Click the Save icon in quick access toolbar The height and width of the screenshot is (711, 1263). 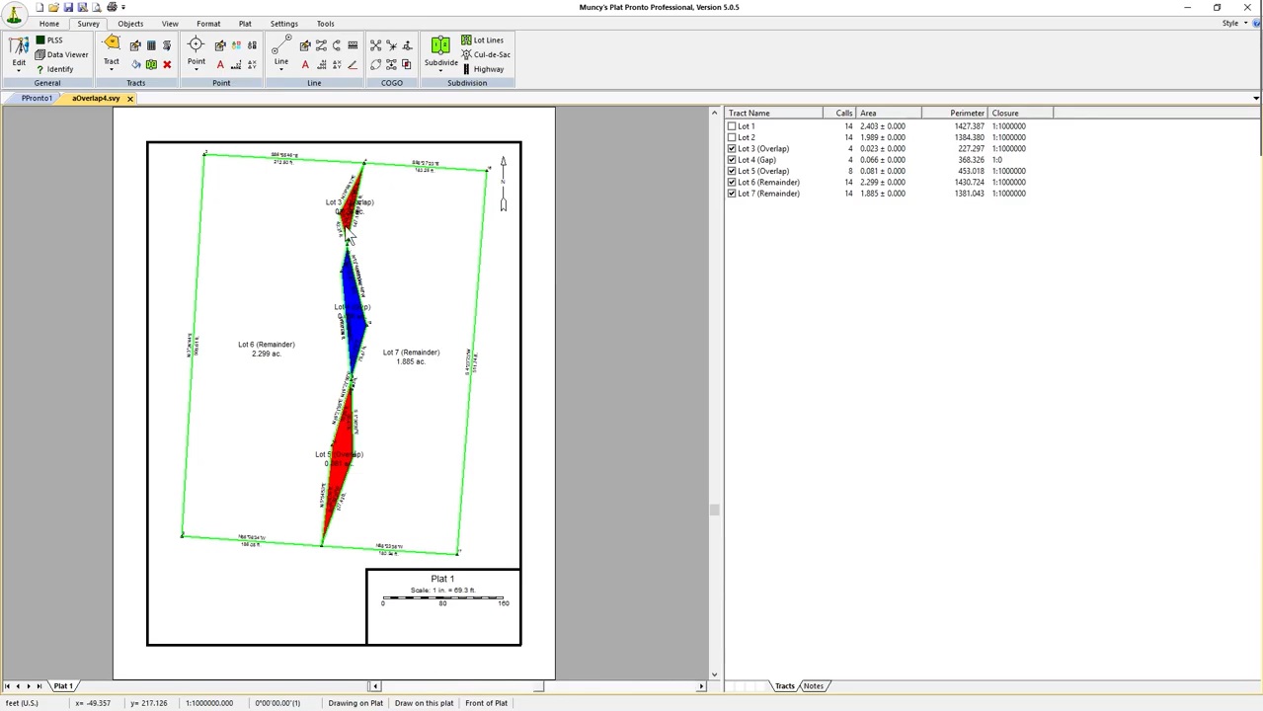pyautogui.click(x=68, y=7)
